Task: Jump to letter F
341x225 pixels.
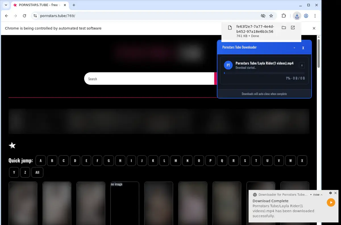Action: (x=97, y=160)
